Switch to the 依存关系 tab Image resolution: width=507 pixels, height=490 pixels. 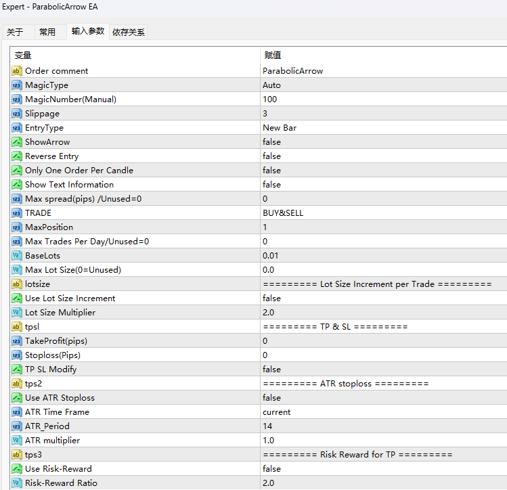129,32
